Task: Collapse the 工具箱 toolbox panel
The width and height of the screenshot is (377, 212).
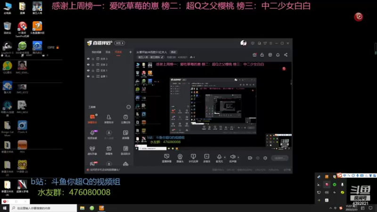Action: coord(129,107)
